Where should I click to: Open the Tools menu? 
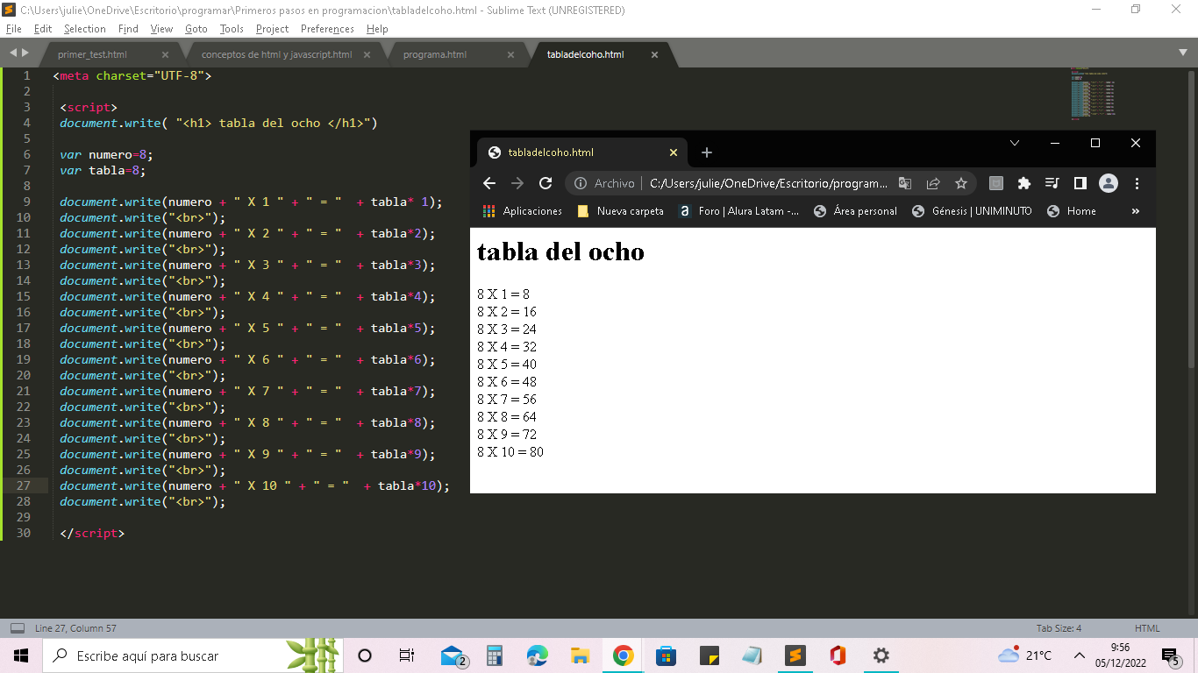[x=232, y=29]
